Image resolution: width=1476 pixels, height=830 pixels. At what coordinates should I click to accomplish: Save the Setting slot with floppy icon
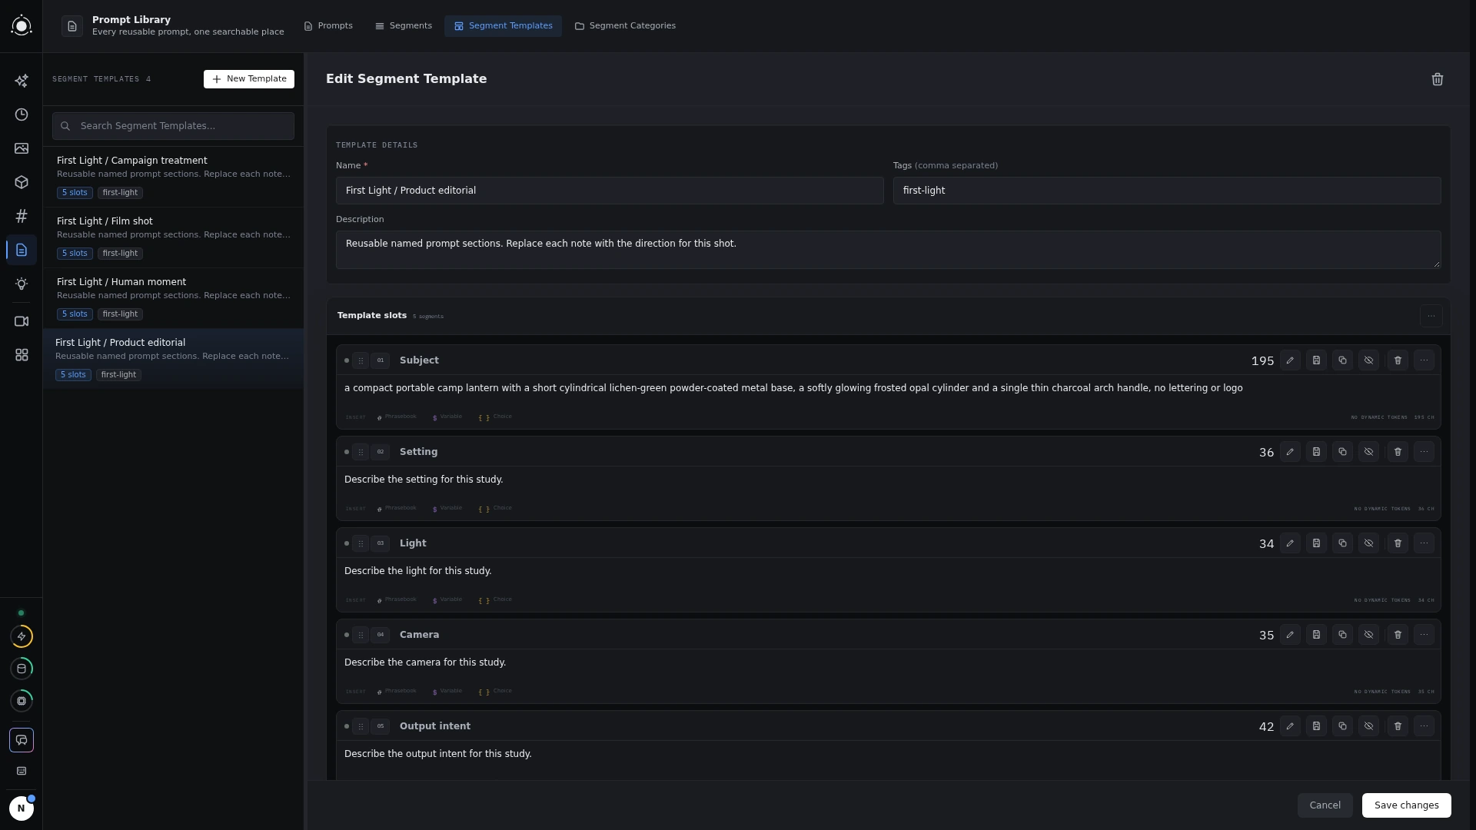point(1316,452)
